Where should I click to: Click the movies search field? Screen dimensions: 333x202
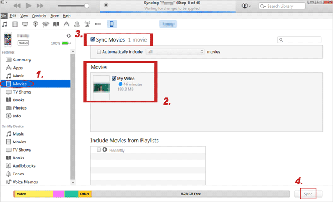click(299, 40)
